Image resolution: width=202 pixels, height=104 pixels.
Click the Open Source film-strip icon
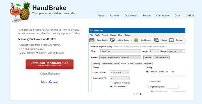coord(92,40)
